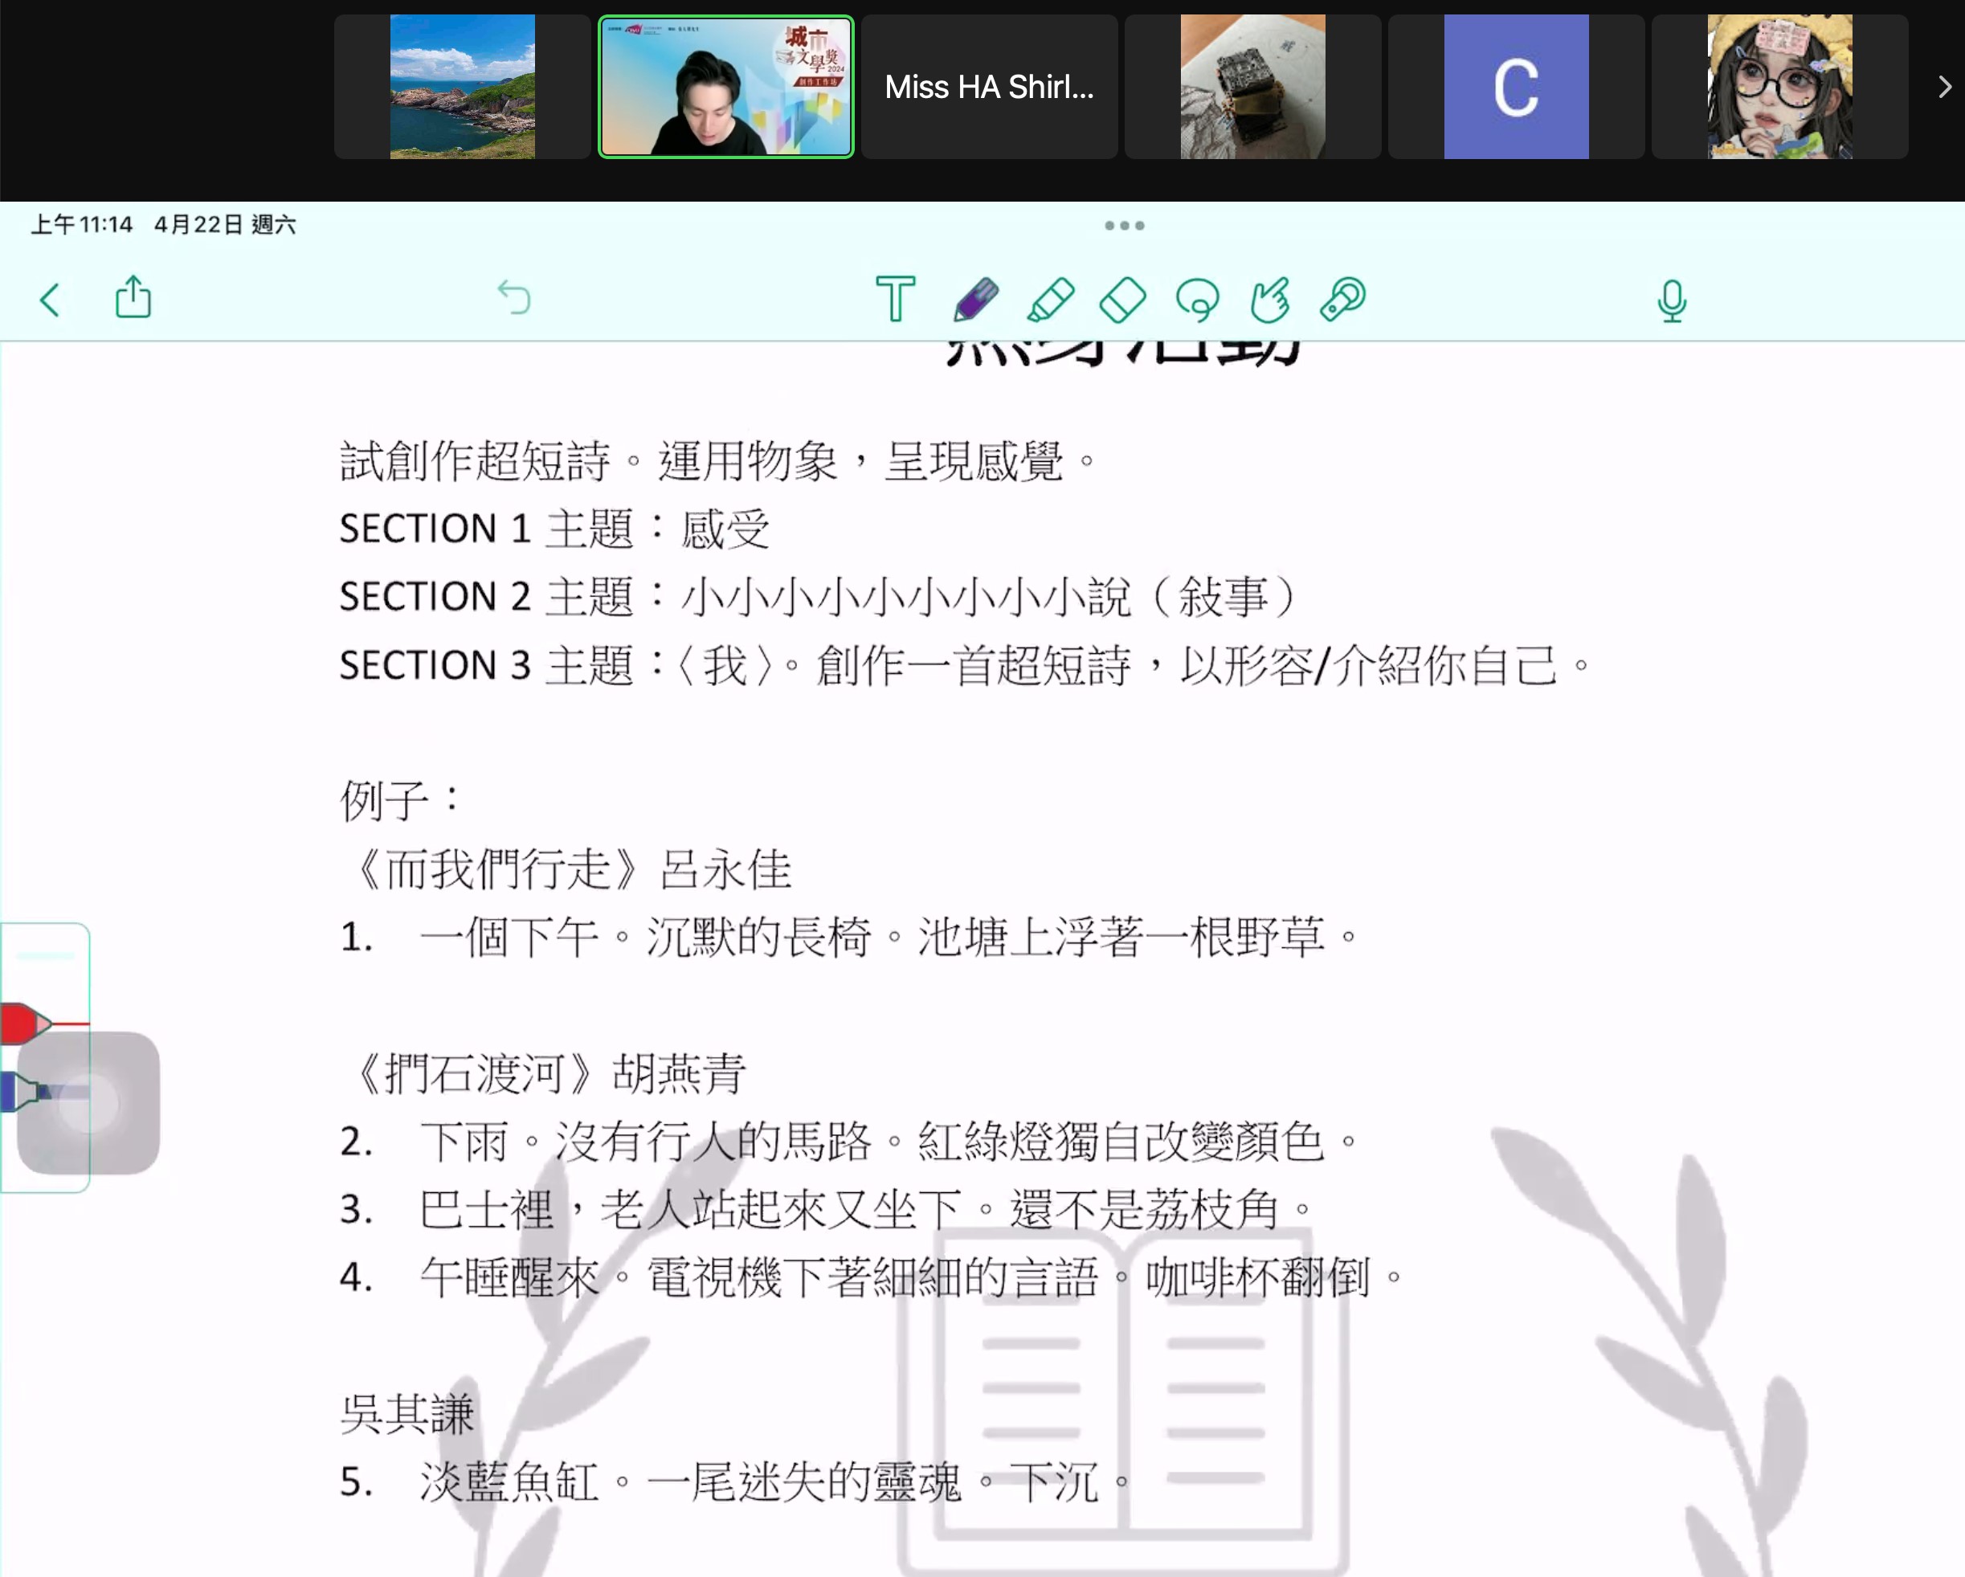Open the share export icon

(133, 297)
